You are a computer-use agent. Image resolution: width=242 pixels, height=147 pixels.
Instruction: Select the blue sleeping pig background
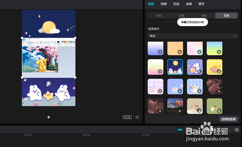[x=175, y=87]
